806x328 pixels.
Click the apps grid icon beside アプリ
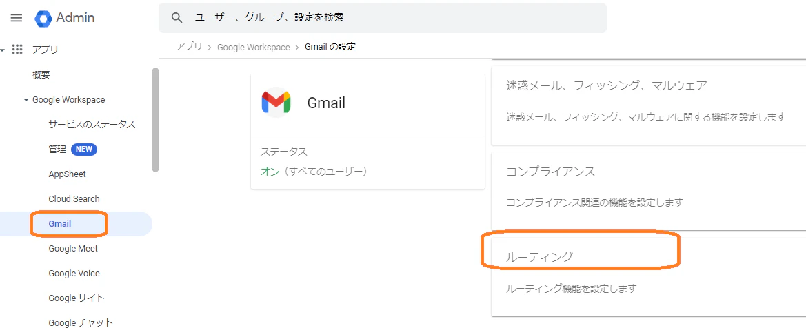(17, 50)
